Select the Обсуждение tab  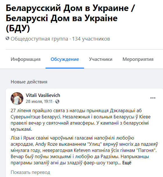pyautogui.click(x=65, y=59)
